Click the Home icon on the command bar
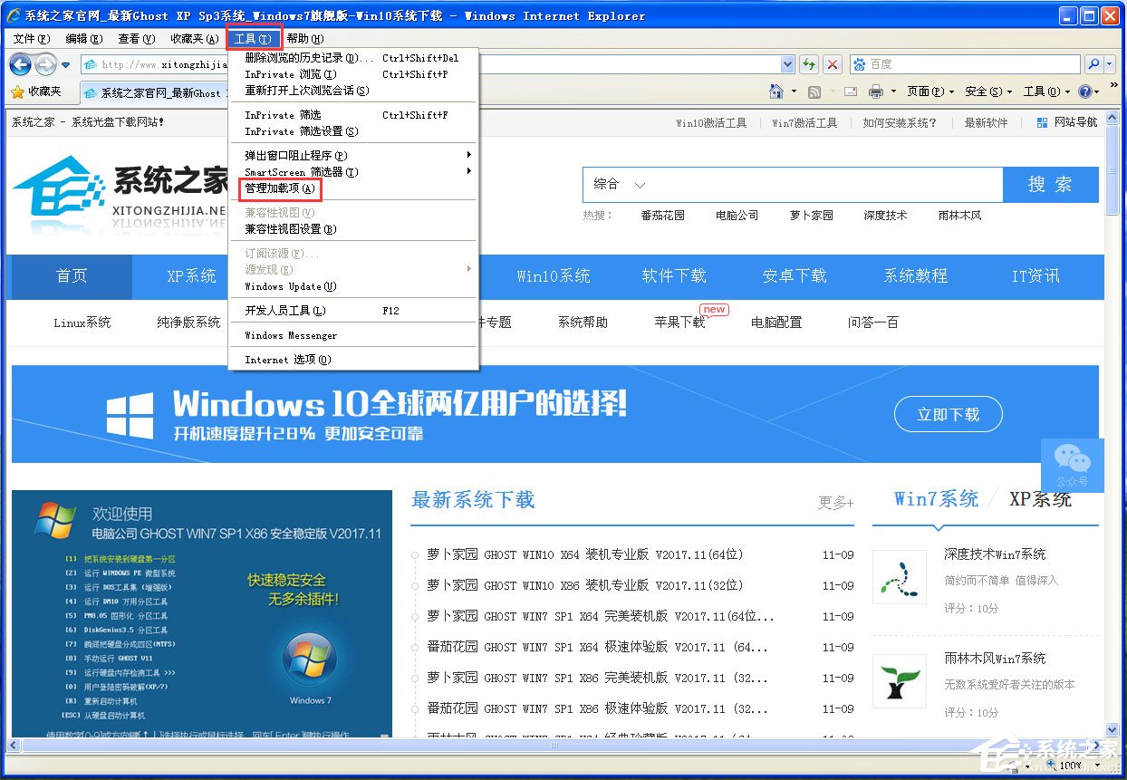The width and height of the screenshot is (1127, 780). pos(776,91)
